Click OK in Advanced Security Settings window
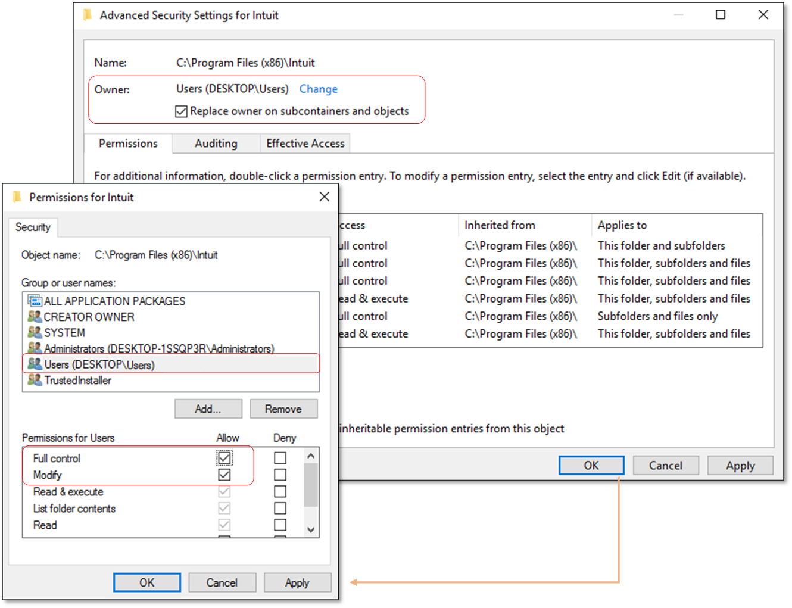This screenshot has height=608, width=792. pyautogui.click(x=591, y=465)
